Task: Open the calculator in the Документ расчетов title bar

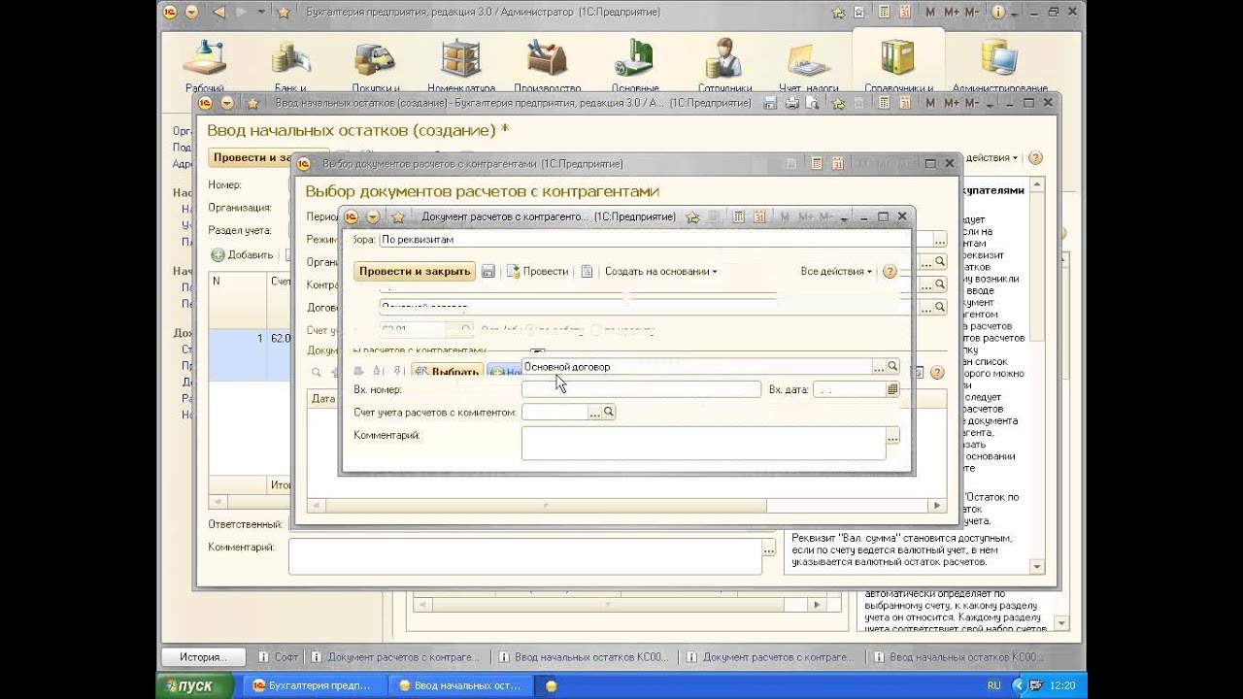Action: pyautogui.click(x=739, y=216)
